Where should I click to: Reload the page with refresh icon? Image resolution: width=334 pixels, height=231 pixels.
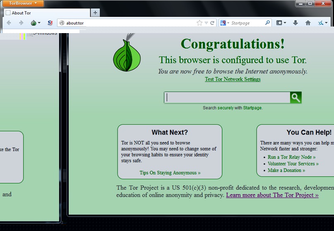(x=212, y=23)
